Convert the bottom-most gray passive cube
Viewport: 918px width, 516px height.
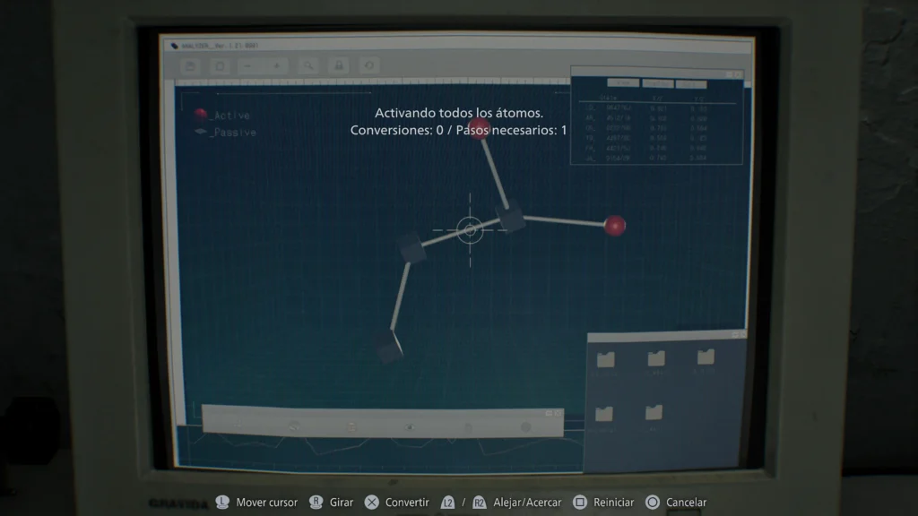click(x=388, y=344)
